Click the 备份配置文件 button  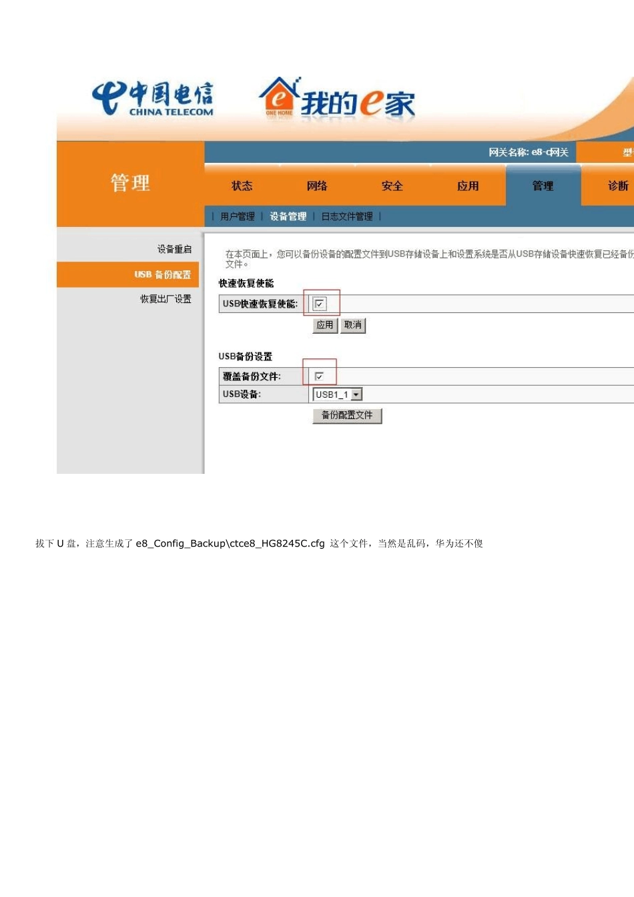pos(347,415)
